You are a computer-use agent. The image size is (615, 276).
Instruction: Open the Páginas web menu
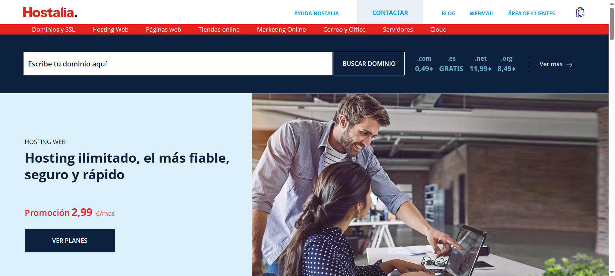[x=163, y=29]
